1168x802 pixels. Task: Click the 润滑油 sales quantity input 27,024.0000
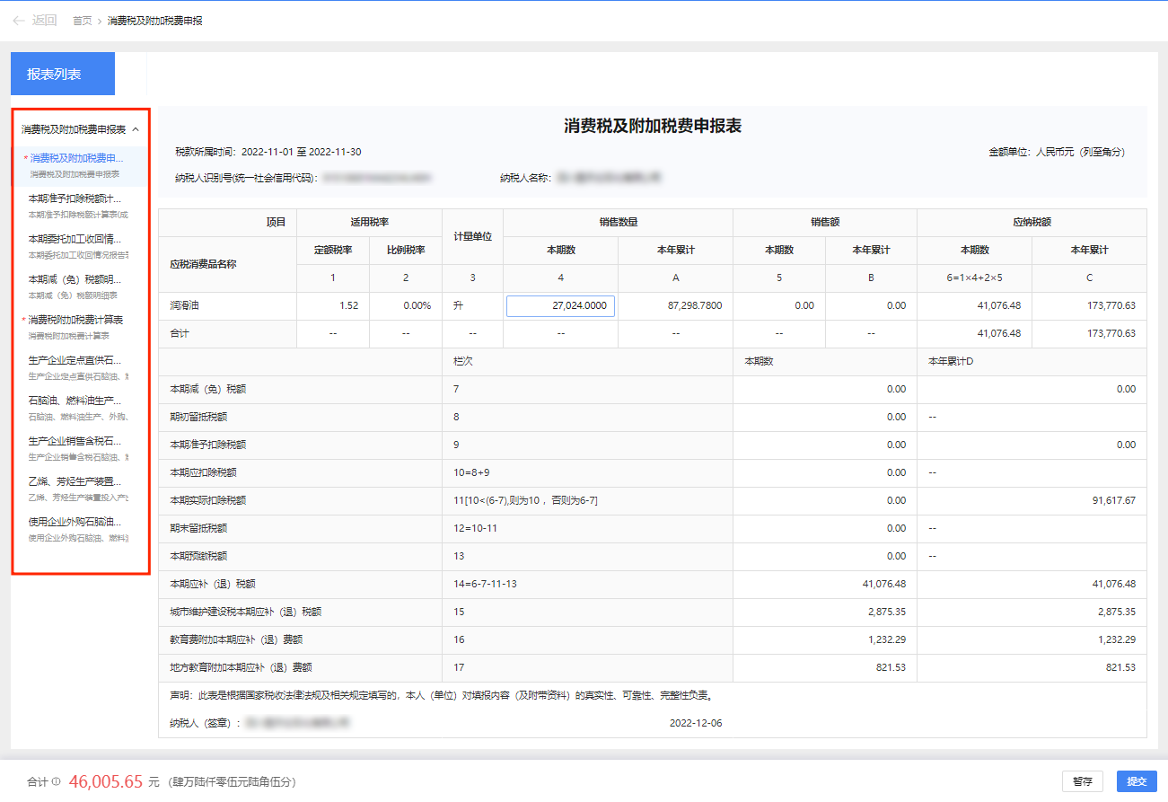point(560,306)
